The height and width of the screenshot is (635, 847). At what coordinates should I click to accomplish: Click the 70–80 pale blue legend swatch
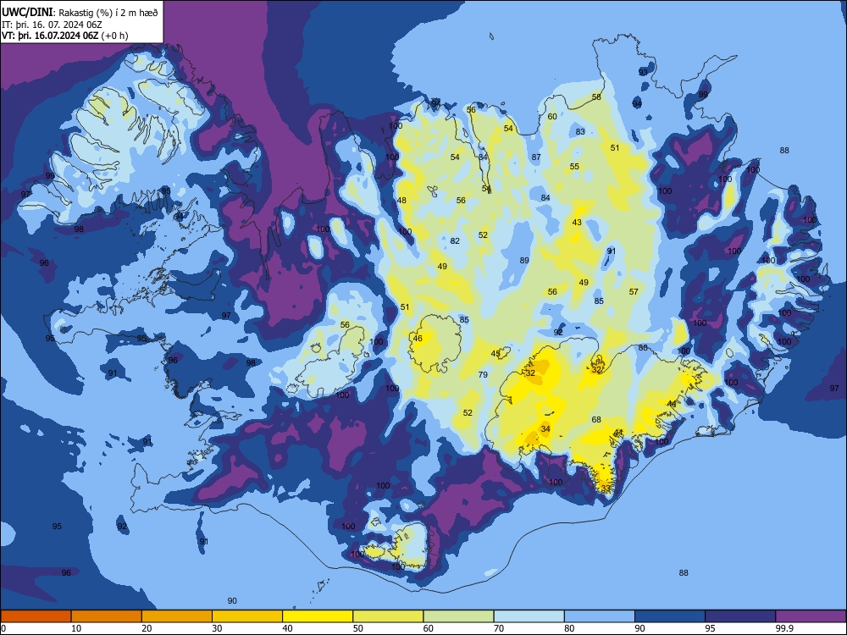(x=529, y=616)
